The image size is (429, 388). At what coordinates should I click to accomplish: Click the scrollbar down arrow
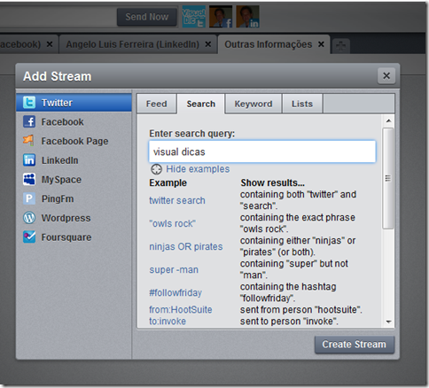tap(388, 322)
